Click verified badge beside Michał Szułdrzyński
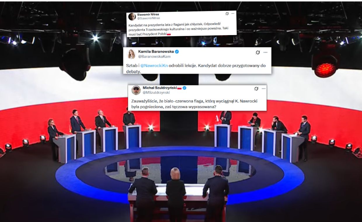 [x=185, y=88]
